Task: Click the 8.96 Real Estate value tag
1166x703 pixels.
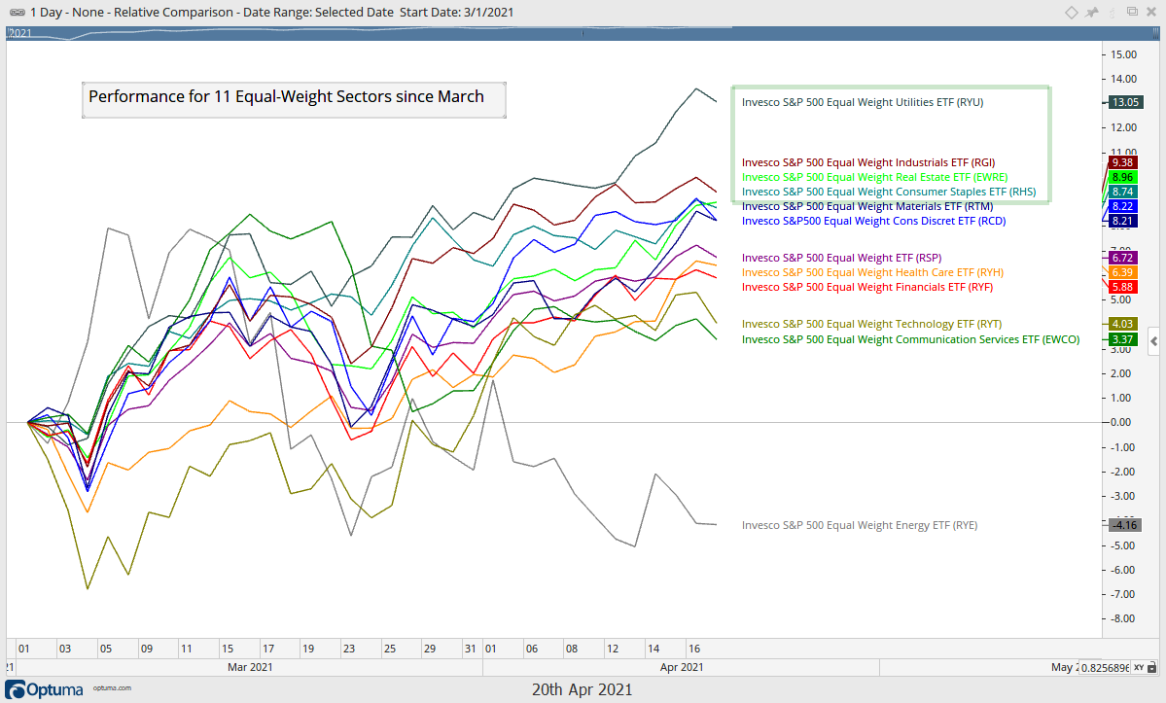Action: coord(1122,178)
